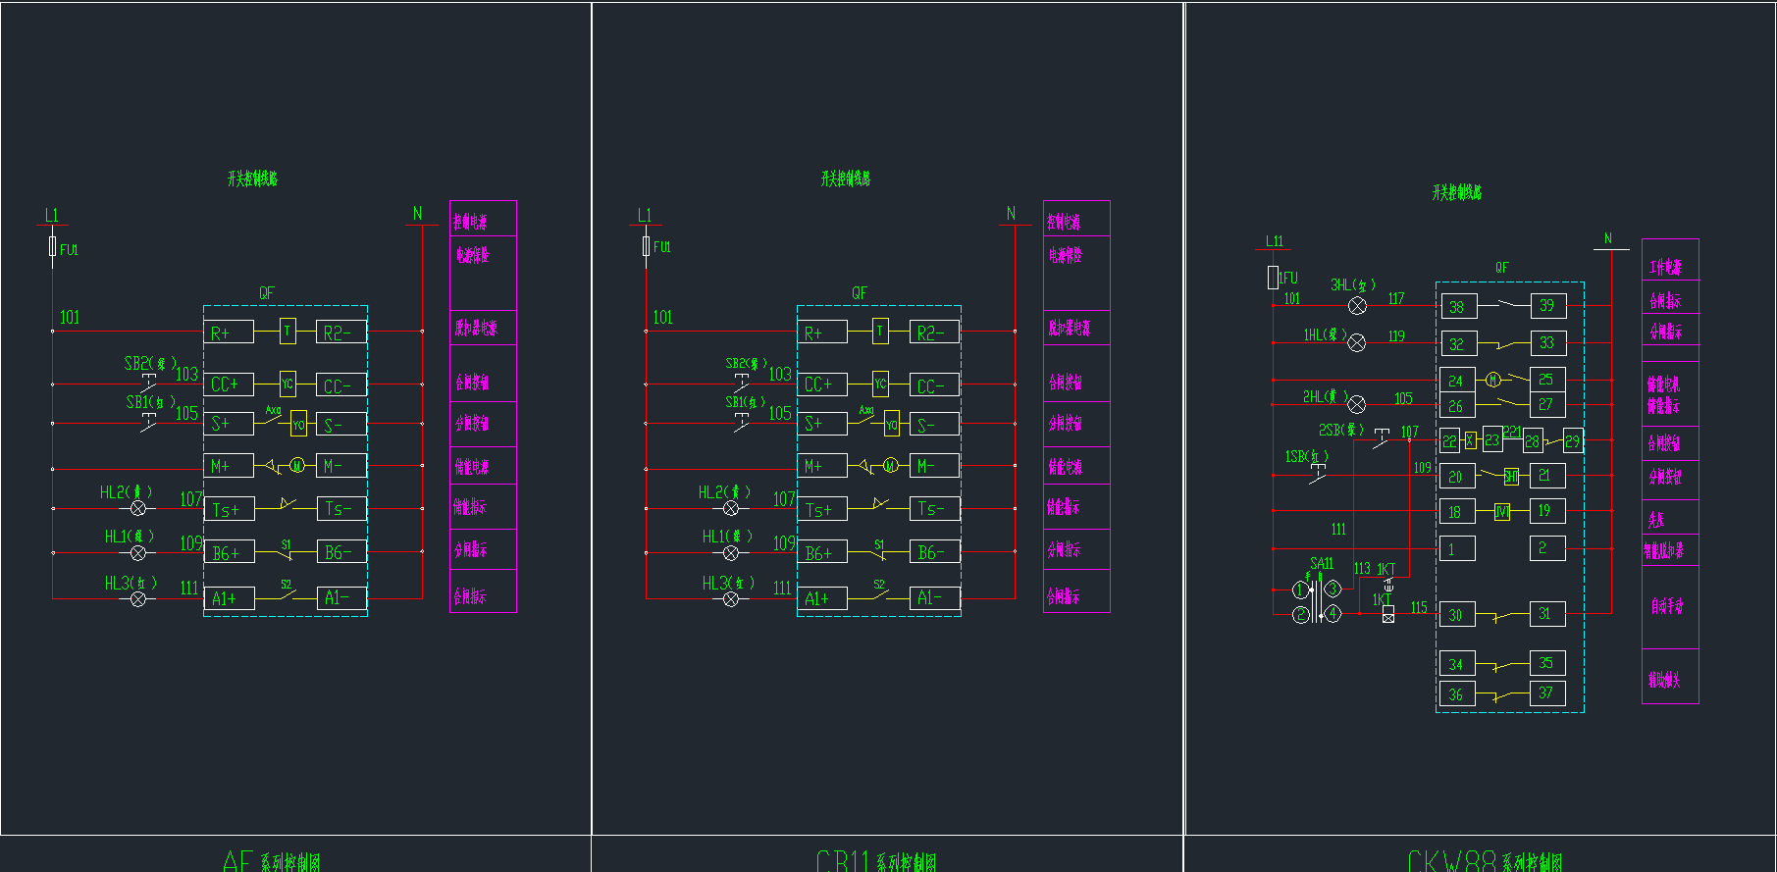The image size is (1777, 872).
Task: Click terminal box 33 in CKW88 diagram
Action: [x=1547, y=342]
